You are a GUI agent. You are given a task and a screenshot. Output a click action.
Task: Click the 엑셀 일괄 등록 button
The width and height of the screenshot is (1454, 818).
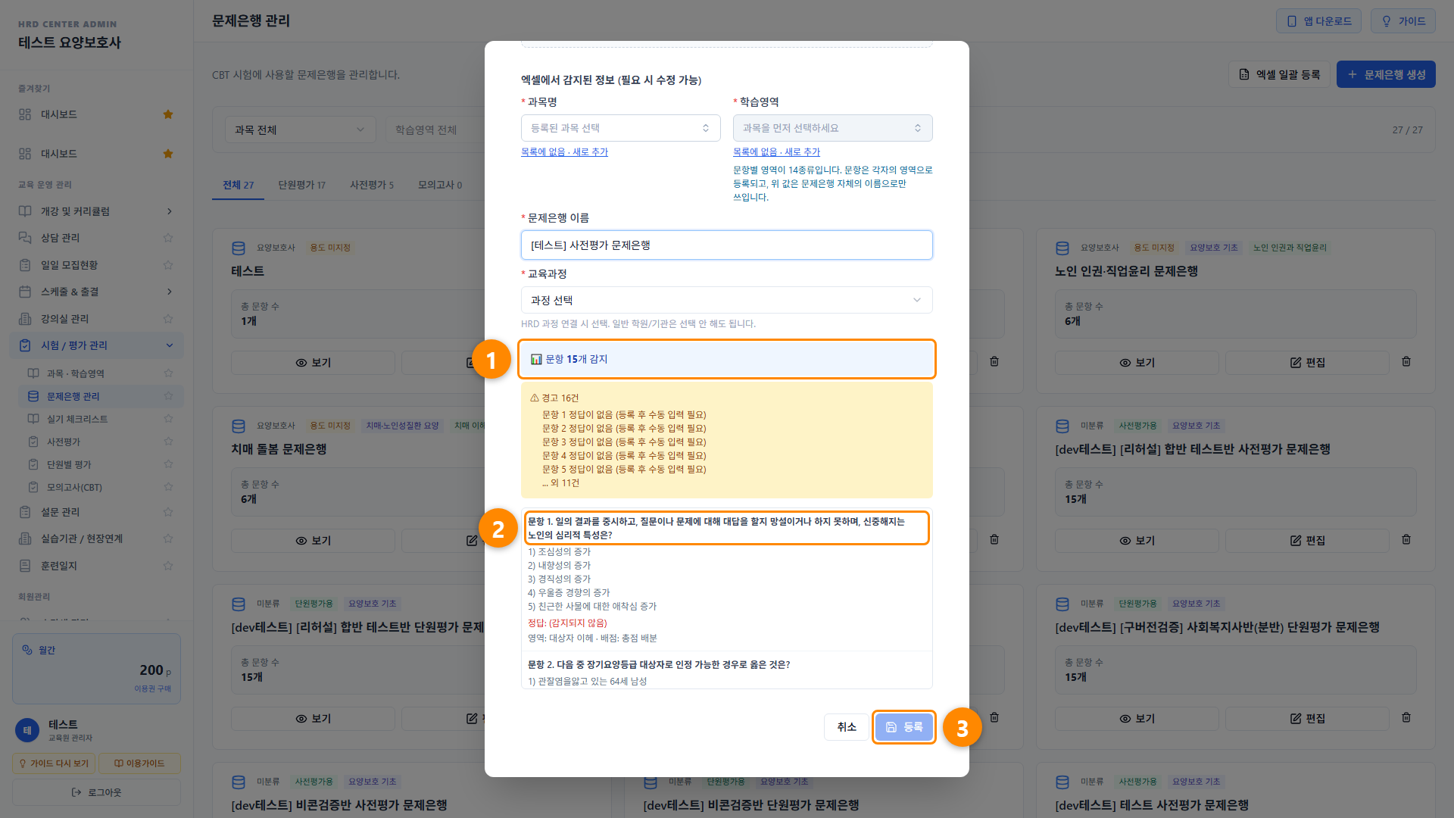coord(1279,74)
